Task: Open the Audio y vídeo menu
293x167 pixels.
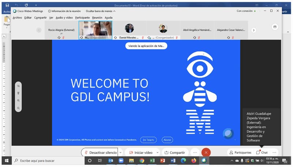Action: (x=64, y=18)
